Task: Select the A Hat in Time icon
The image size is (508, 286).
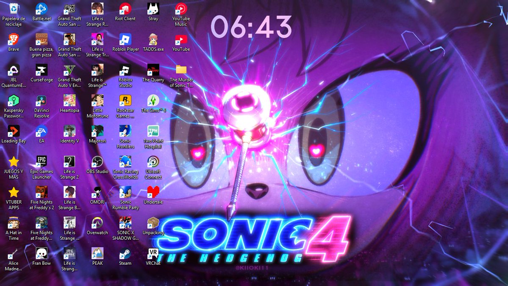Action: 13,223
